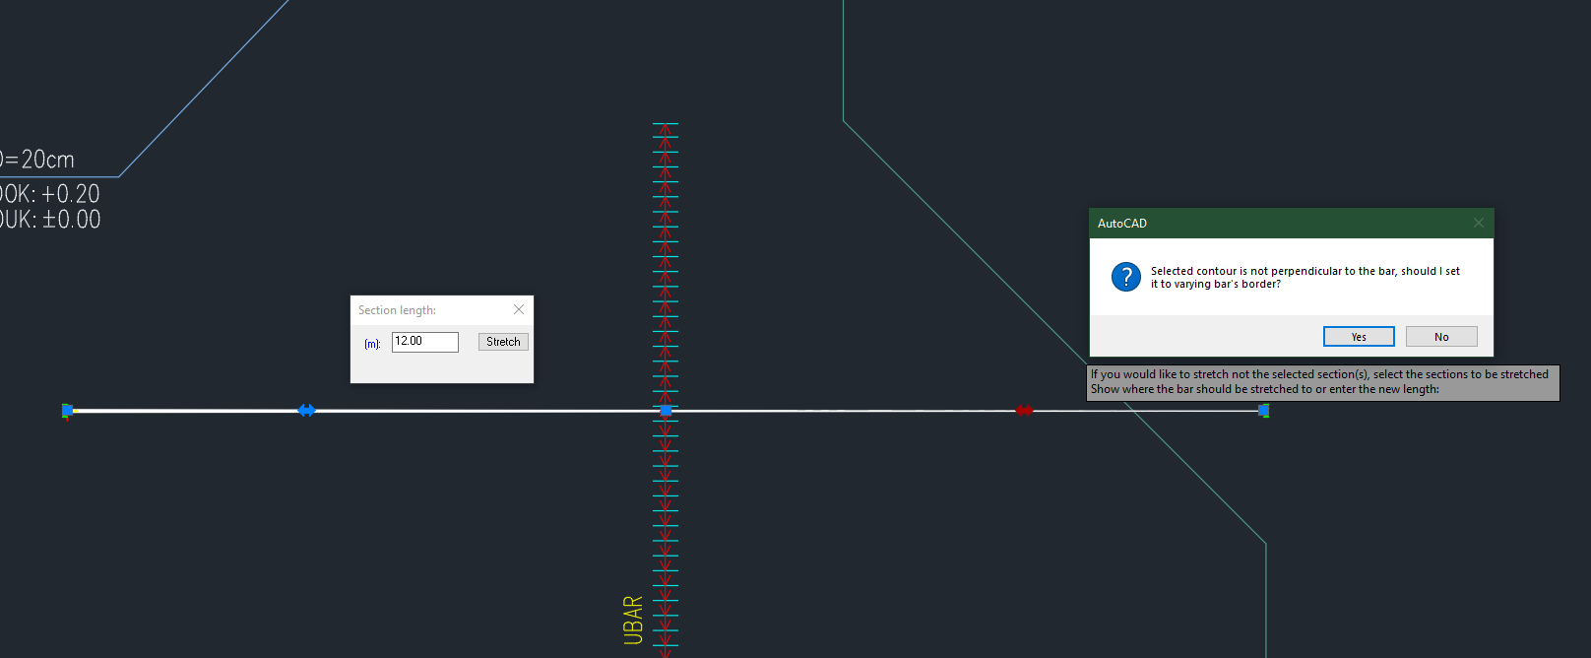
Task: Select the blue double-arrow stretch grip on bar
Action: [306, 410]
